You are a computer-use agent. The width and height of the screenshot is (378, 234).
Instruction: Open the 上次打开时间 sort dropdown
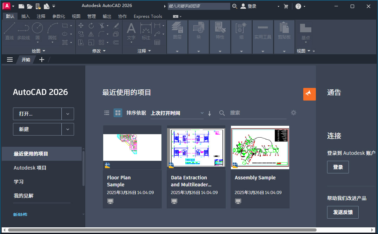[177, 113]
